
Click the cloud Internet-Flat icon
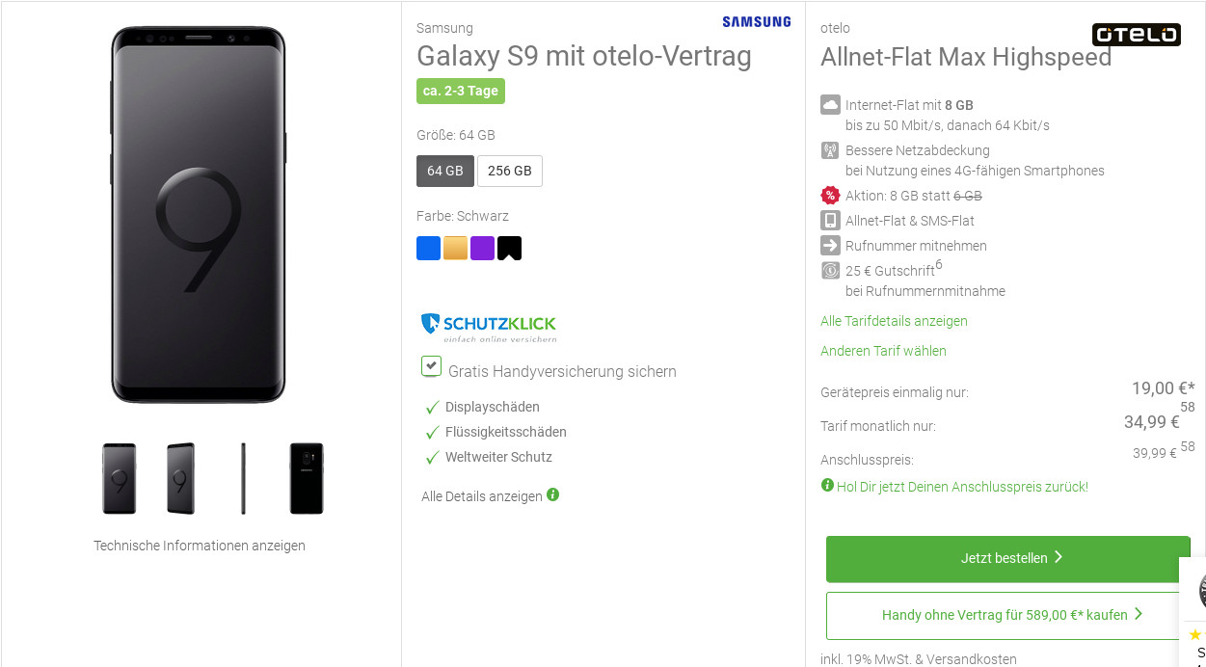(x=830, y=104)
